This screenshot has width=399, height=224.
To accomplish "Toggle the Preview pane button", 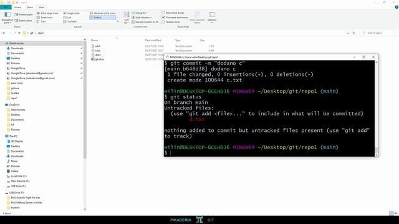I will tap(24, 15).
